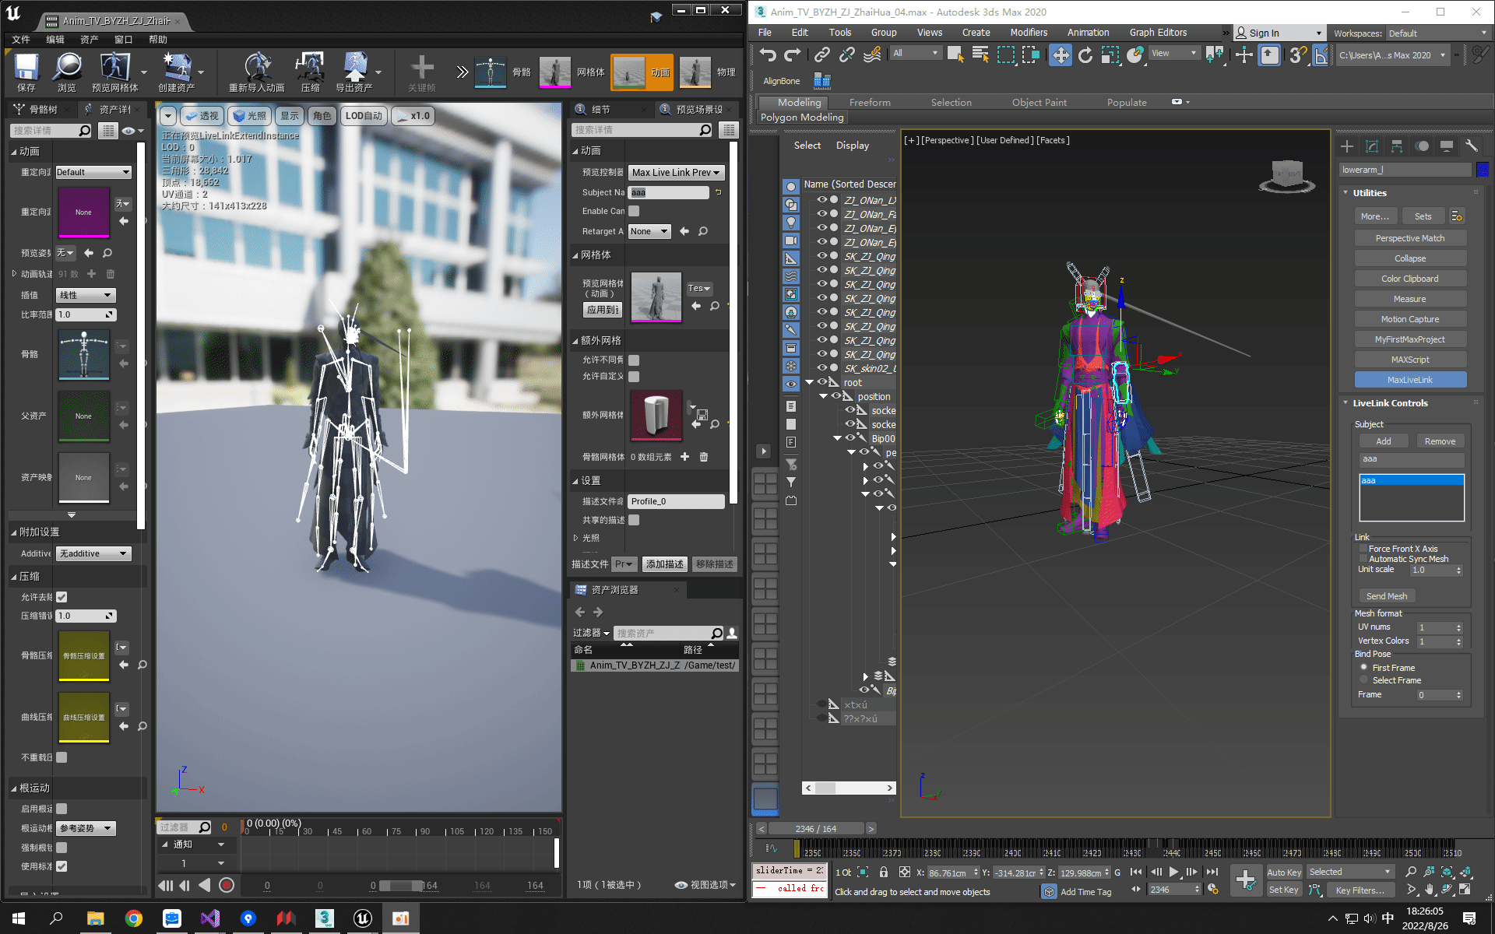
Task: Open the Graph Editors menu
Action: click(1158, 33)
